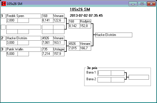Maximize the 105x26 SM window

[x=142, y=4]
